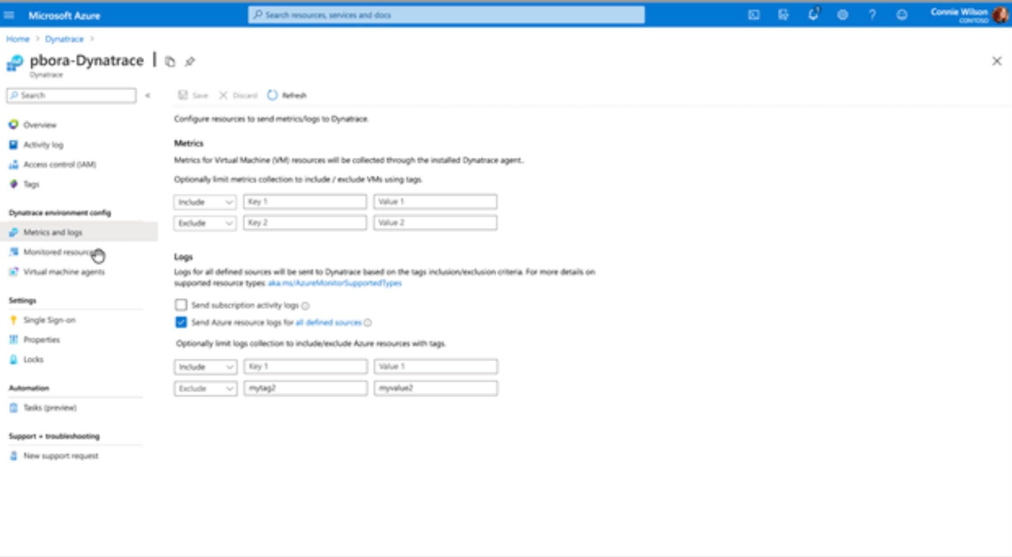Viewport: 1012px width, 557px height.
Task: Click the Save toolbar button
Action: [193, 95]
